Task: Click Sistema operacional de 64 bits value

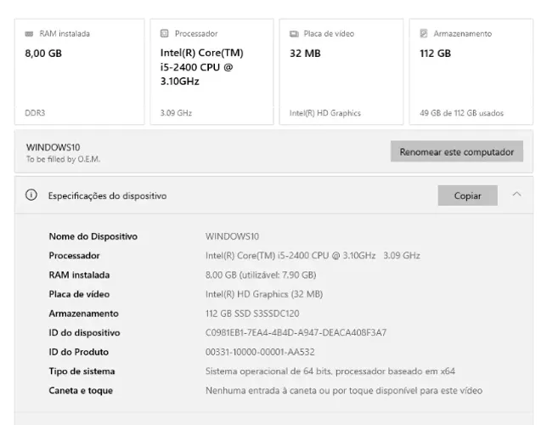Action: 330,371
